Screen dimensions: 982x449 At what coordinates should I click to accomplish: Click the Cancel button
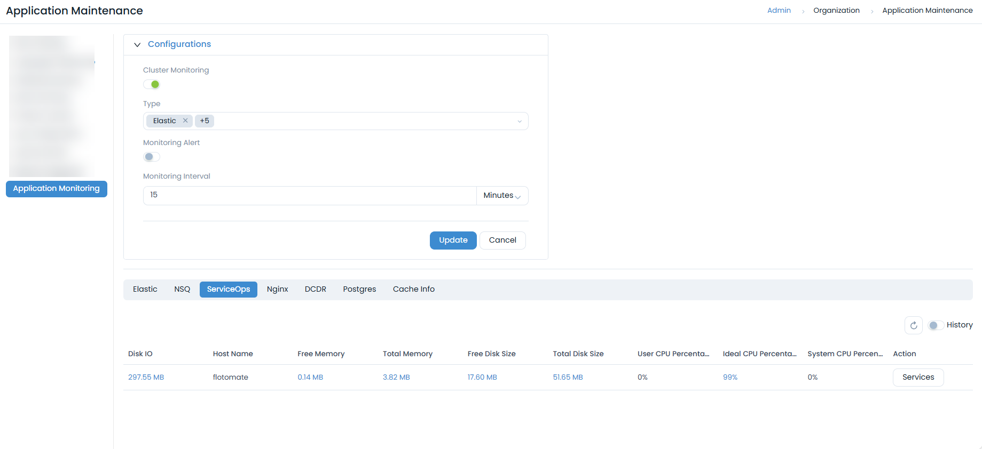click(502, 240)
